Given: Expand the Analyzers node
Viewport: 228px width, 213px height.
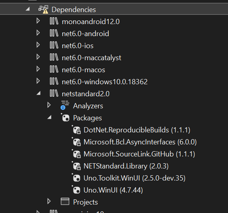Looking at the screenshot, I should click(x=49, y=105).
